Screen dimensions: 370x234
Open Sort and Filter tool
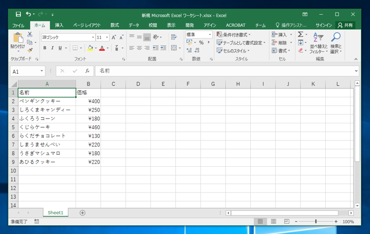pyautogui.click(x=318, y=43)
